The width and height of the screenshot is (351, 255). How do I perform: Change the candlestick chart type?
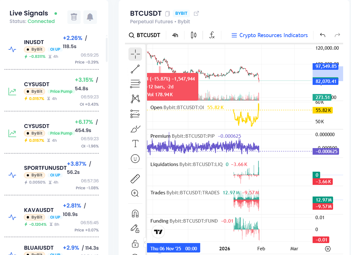pyautogui.click(x=194, y=35)
